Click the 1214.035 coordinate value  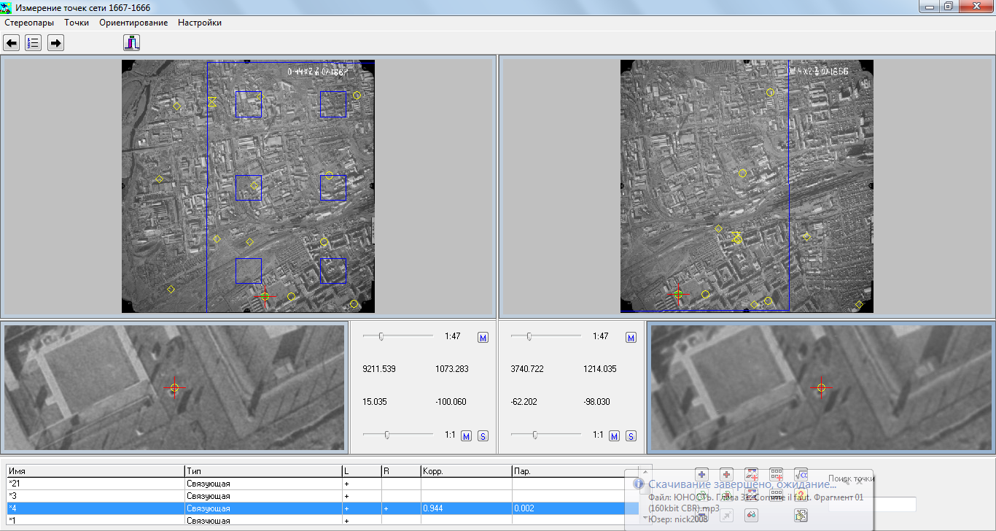pos(600,369)
